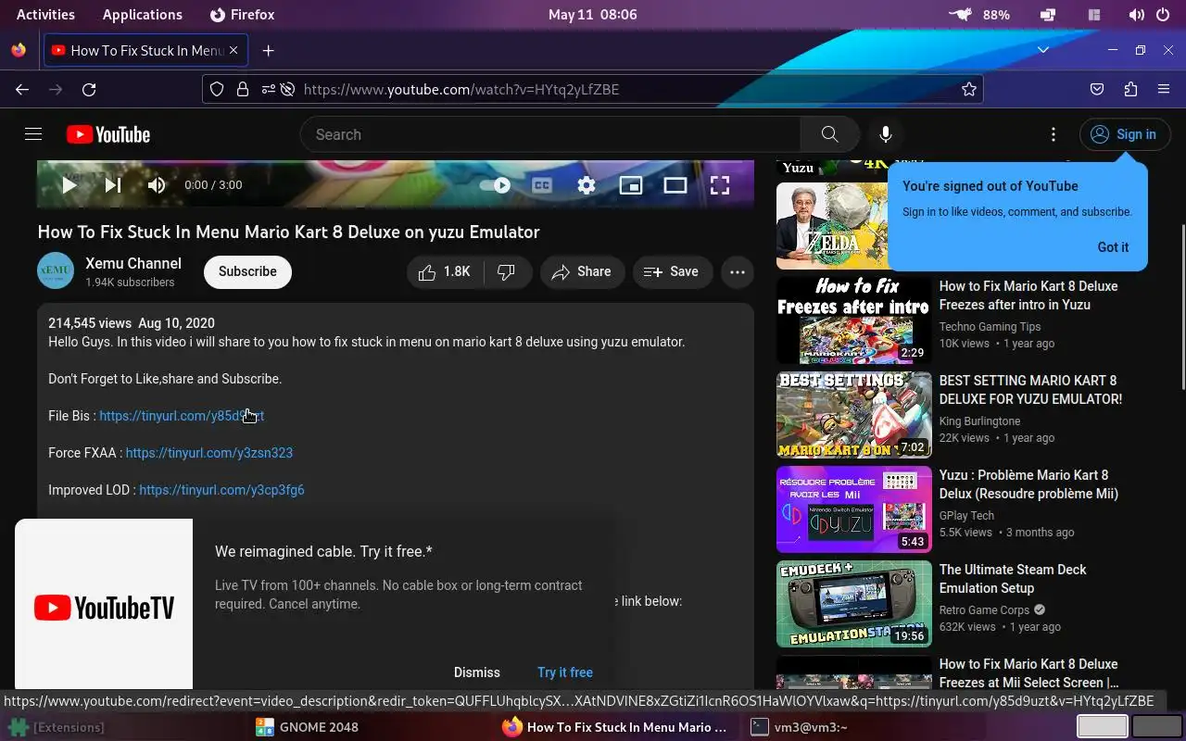Select Firefox How To Fix taskbar entry
This screenshot has height=741, width=1186.
[615, 727]
